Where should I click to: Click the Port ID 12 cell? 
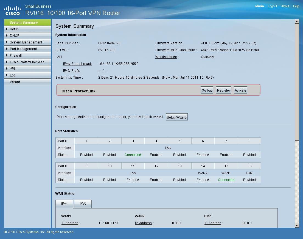tap(156, 166)
